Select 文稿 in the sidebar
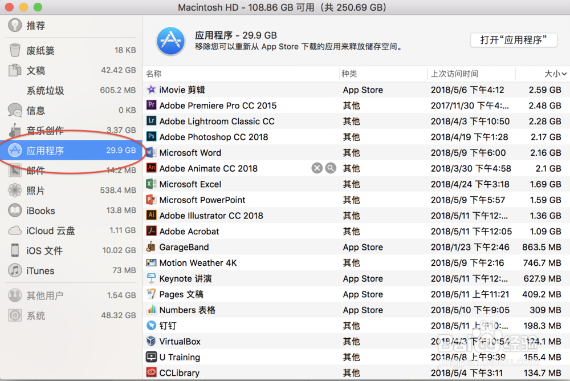570x381 pixels. [36, 71]
